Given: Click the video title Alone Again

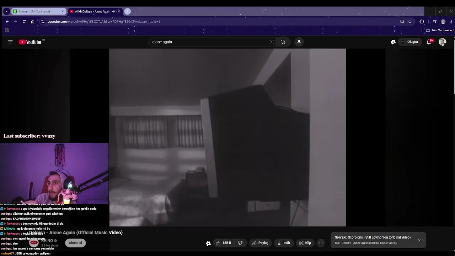Looking at the screenshot, I should (x=76, y=233).
